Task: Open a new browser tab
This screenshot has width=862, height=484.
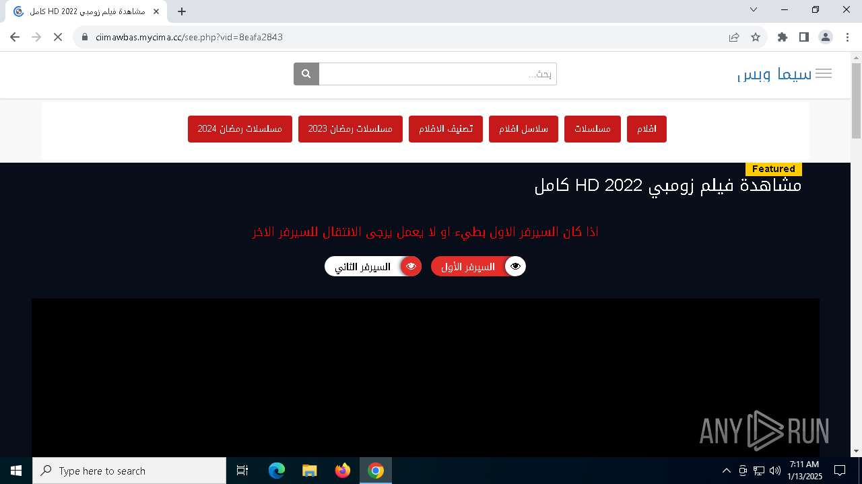Action: click(x=182, y=11)
